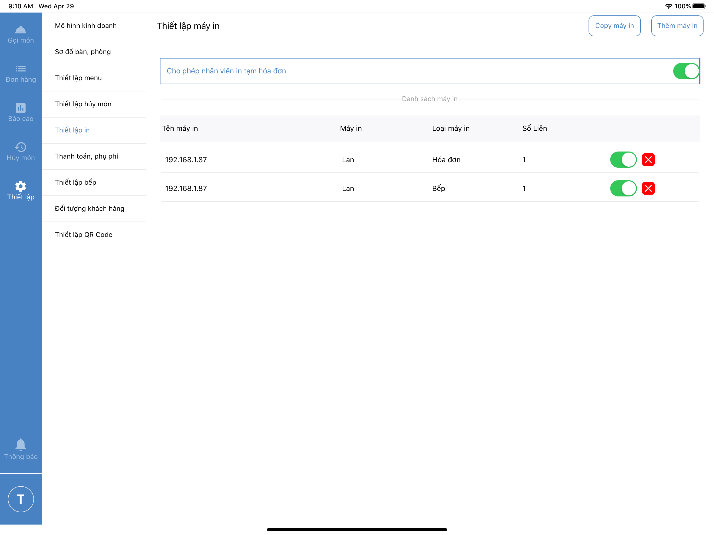714x535 pixels.
Task: Open Thanh toán, phụ phí settings
Action: point(94,156)
